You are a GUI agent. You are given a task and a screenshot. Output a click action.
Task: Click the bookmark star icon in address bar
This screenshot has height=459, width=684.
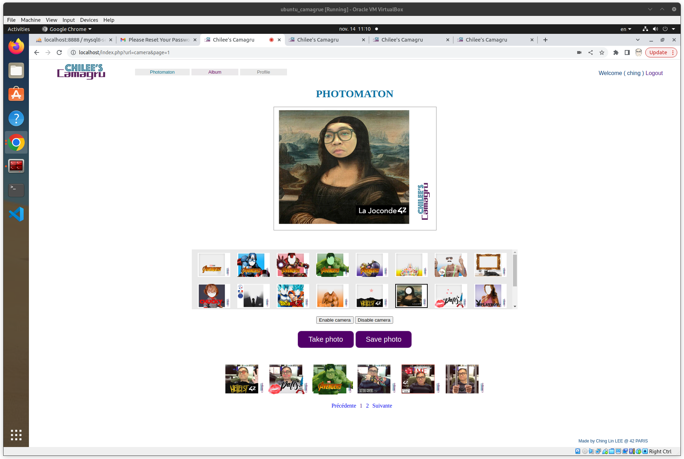(602, 52)
